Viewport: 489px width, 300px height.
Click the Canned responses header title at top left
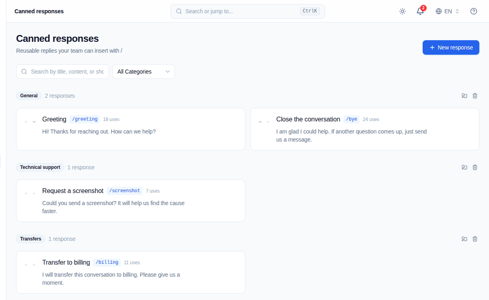39,11
